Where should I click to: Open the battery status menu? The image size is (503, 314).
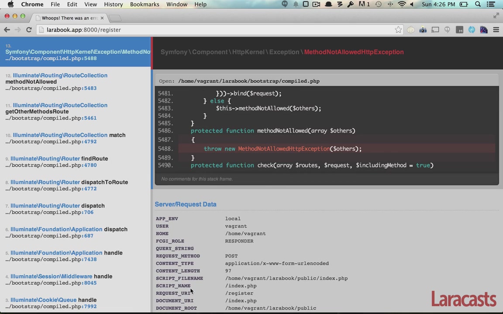pyautogui.click(x=464, y=4)
